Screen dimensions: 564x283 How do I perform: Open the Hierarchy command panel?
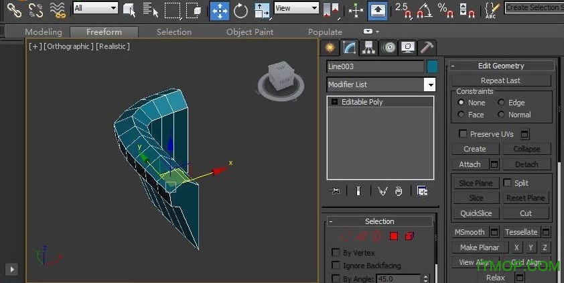(x=368, y=48)
